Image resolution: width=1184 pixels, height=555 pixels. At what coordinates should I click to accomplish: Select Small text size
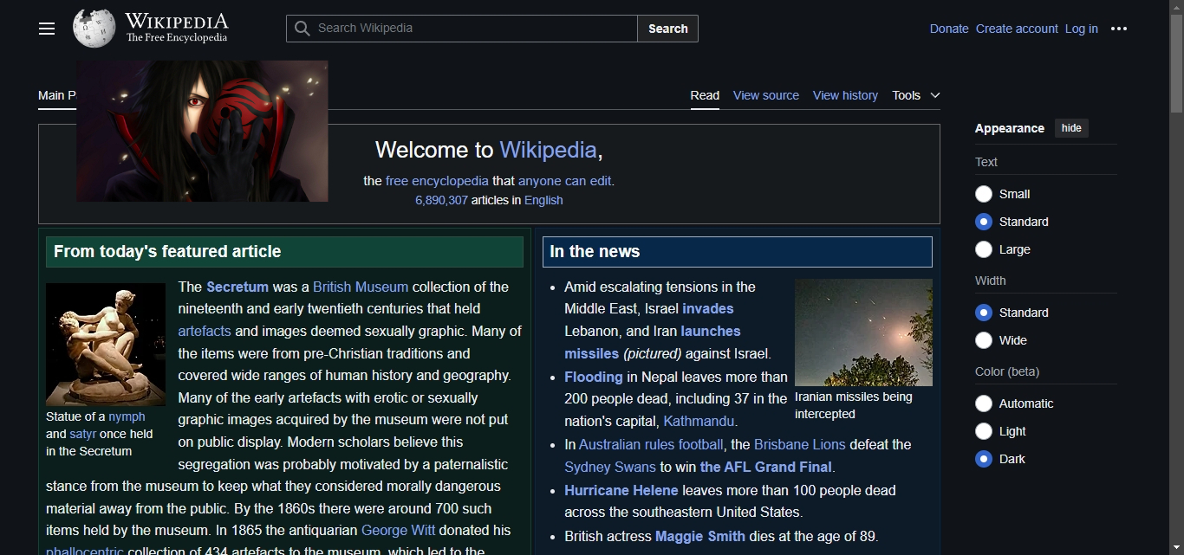pyautogui.click(x=984, y=194)
